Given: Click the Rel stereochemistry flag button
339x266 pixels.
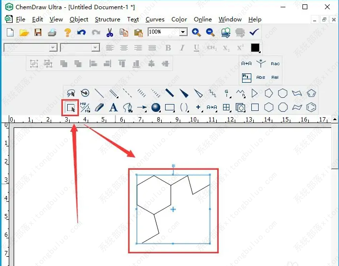Looking at the screenshot, I should (275, 77).
